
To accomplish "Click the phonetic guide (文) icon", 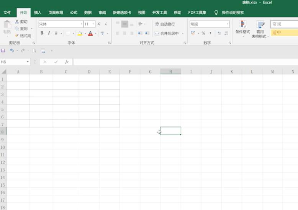I will coord(102,33).
